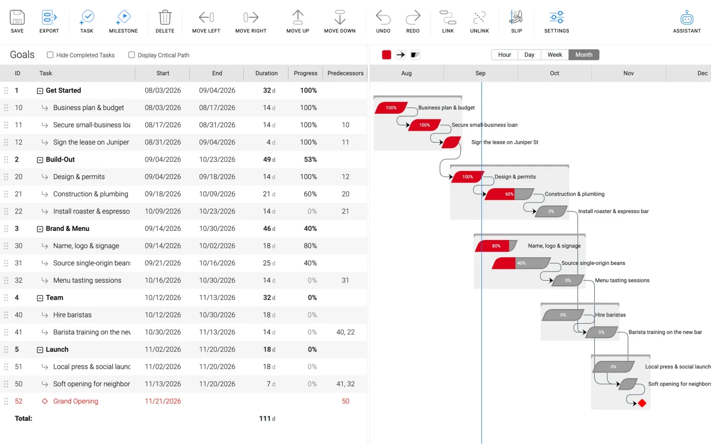Collapse the Get Started group
This screenshot has width=711, height=444.
[x=40, y=91]
